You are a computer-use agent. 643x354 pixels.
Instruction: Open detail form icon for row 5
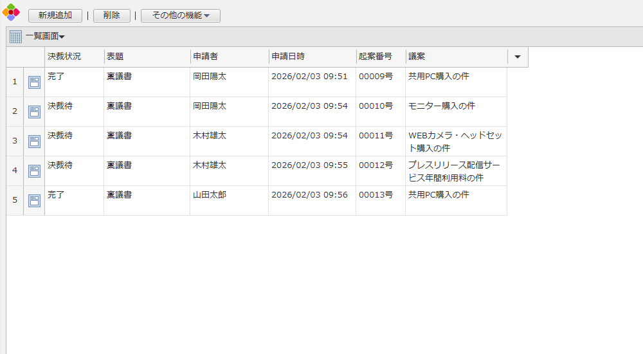[x=34, y=200]
